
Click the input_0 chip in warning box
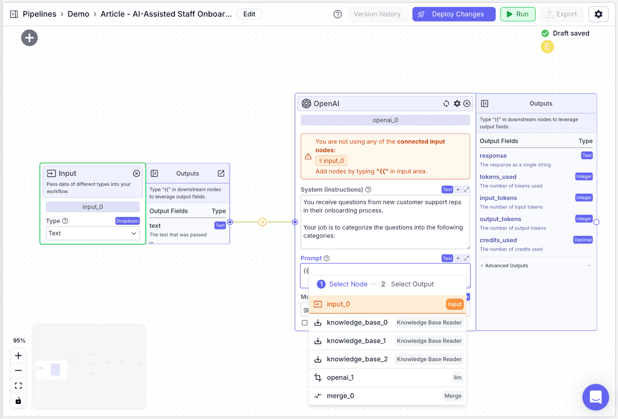click(x=331, y=161)
